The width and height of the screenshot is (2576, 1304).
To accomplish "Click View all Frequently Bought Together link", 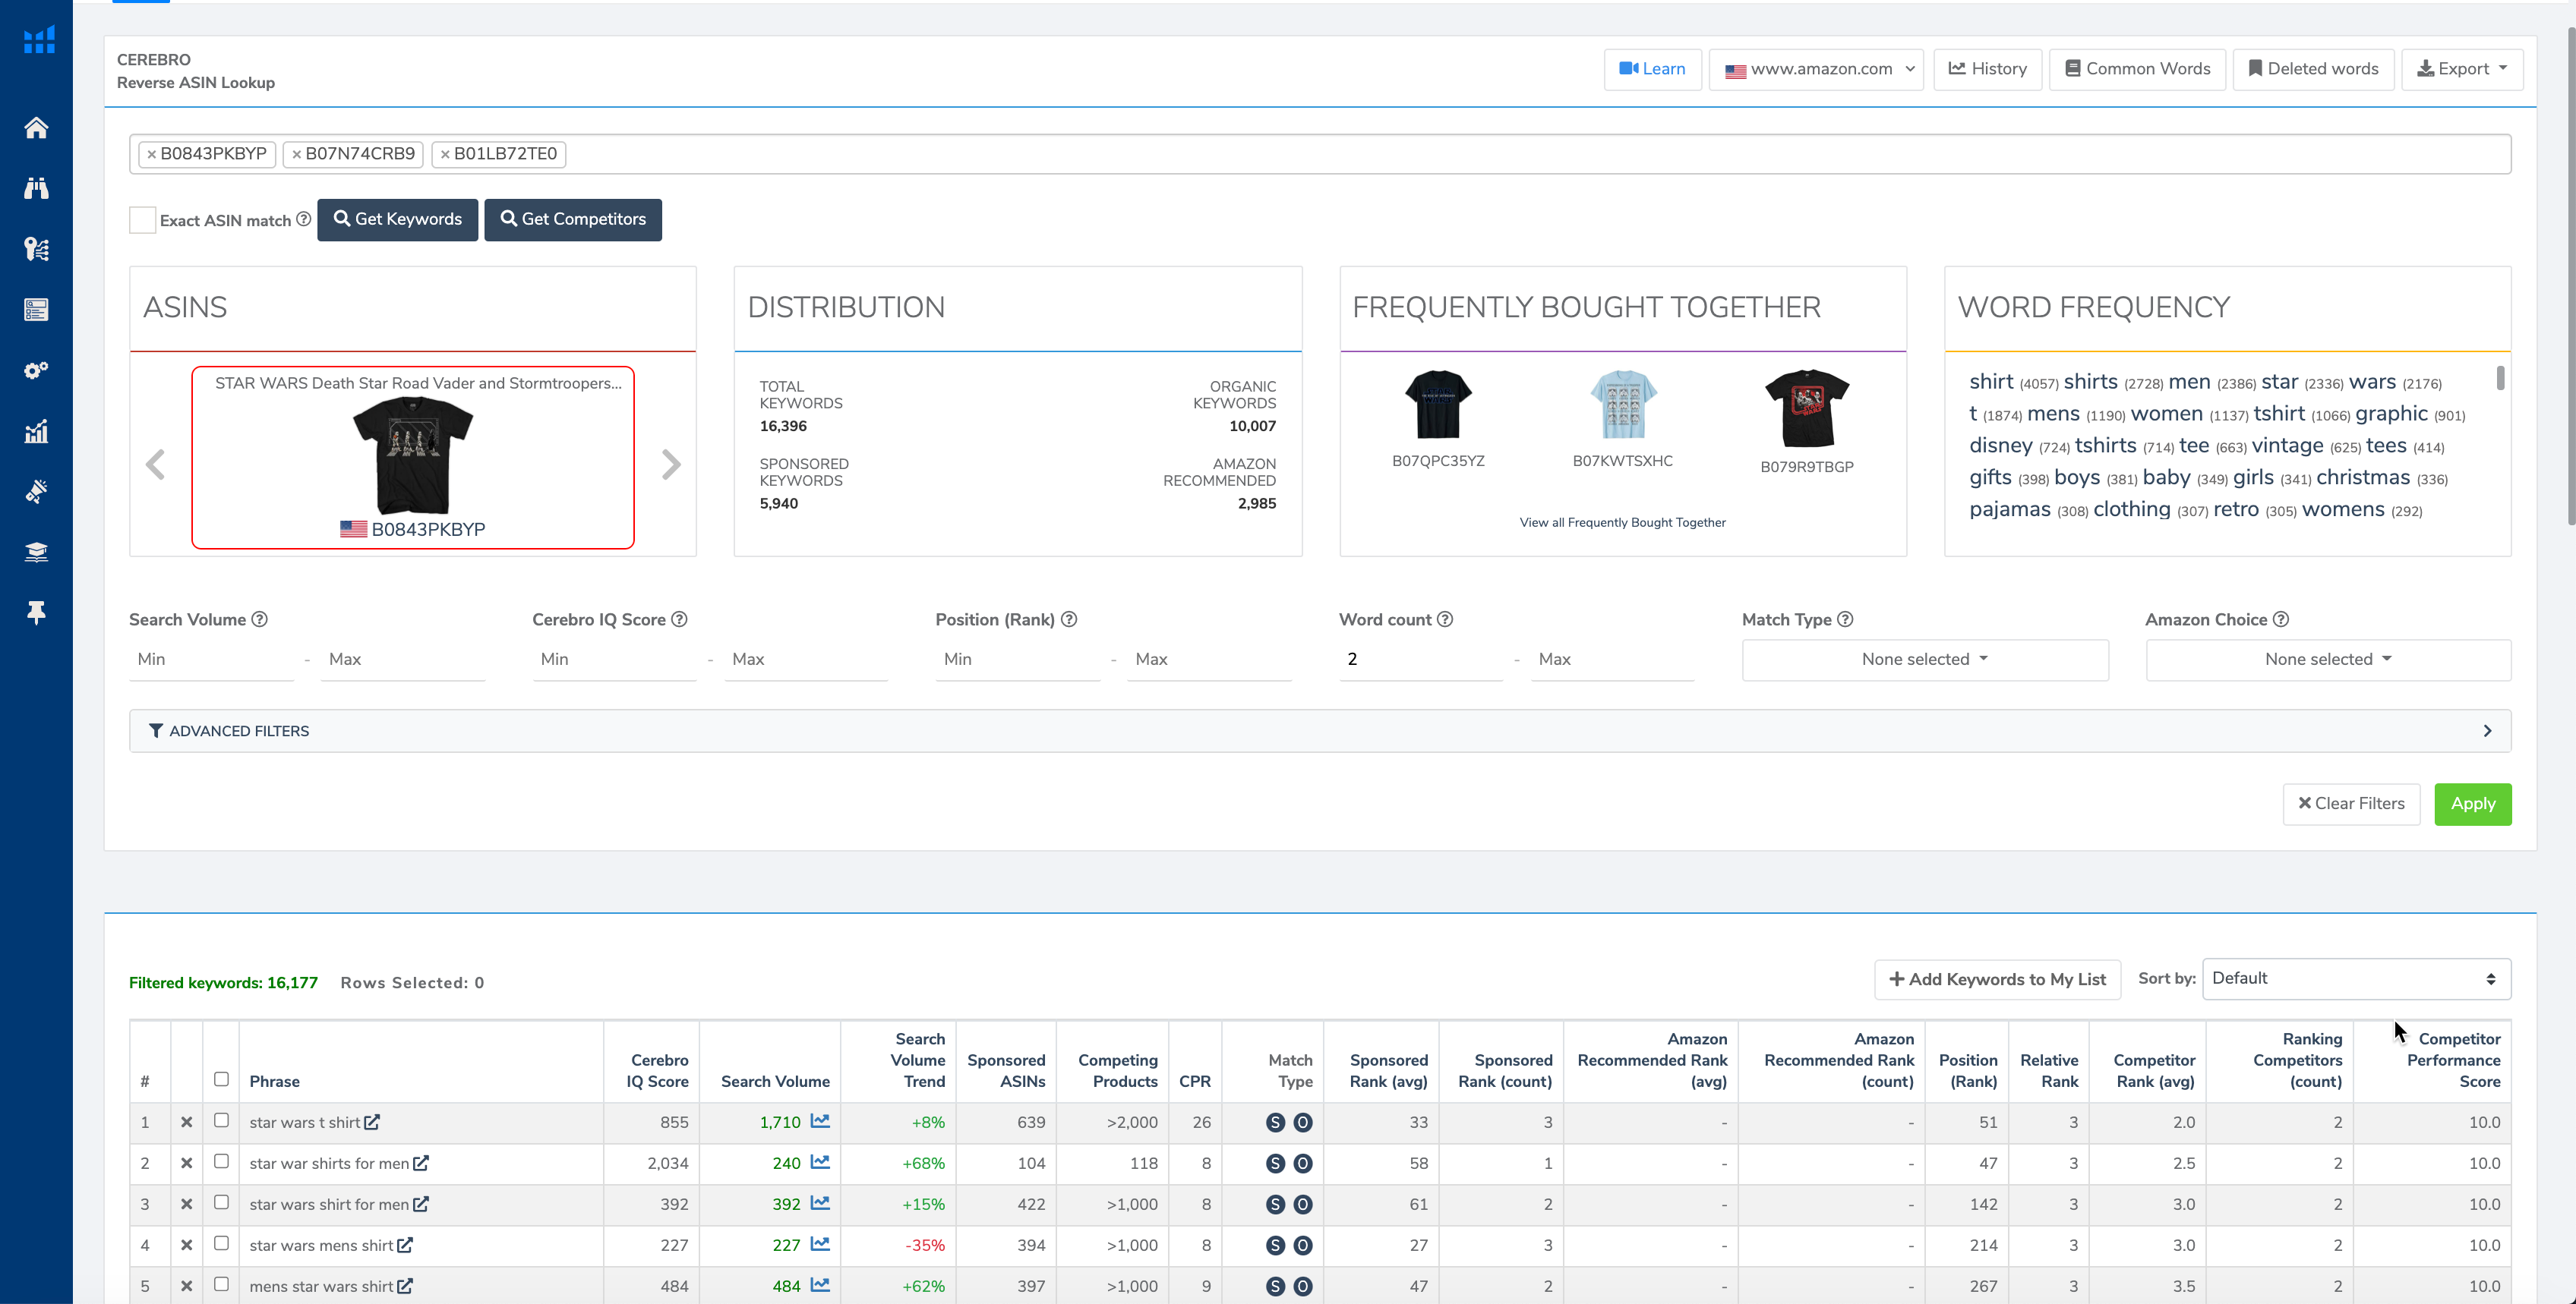I will [x=1622, y=523].
